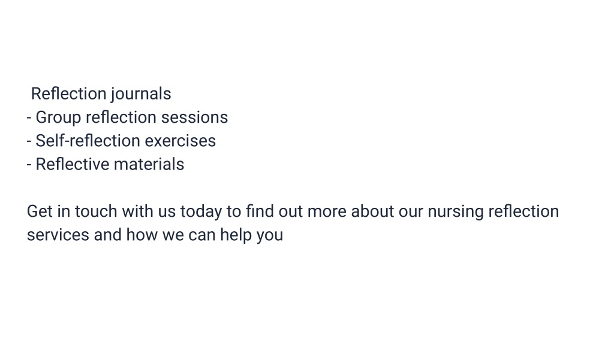Click the word 'journals' in first line

point(141,94)
